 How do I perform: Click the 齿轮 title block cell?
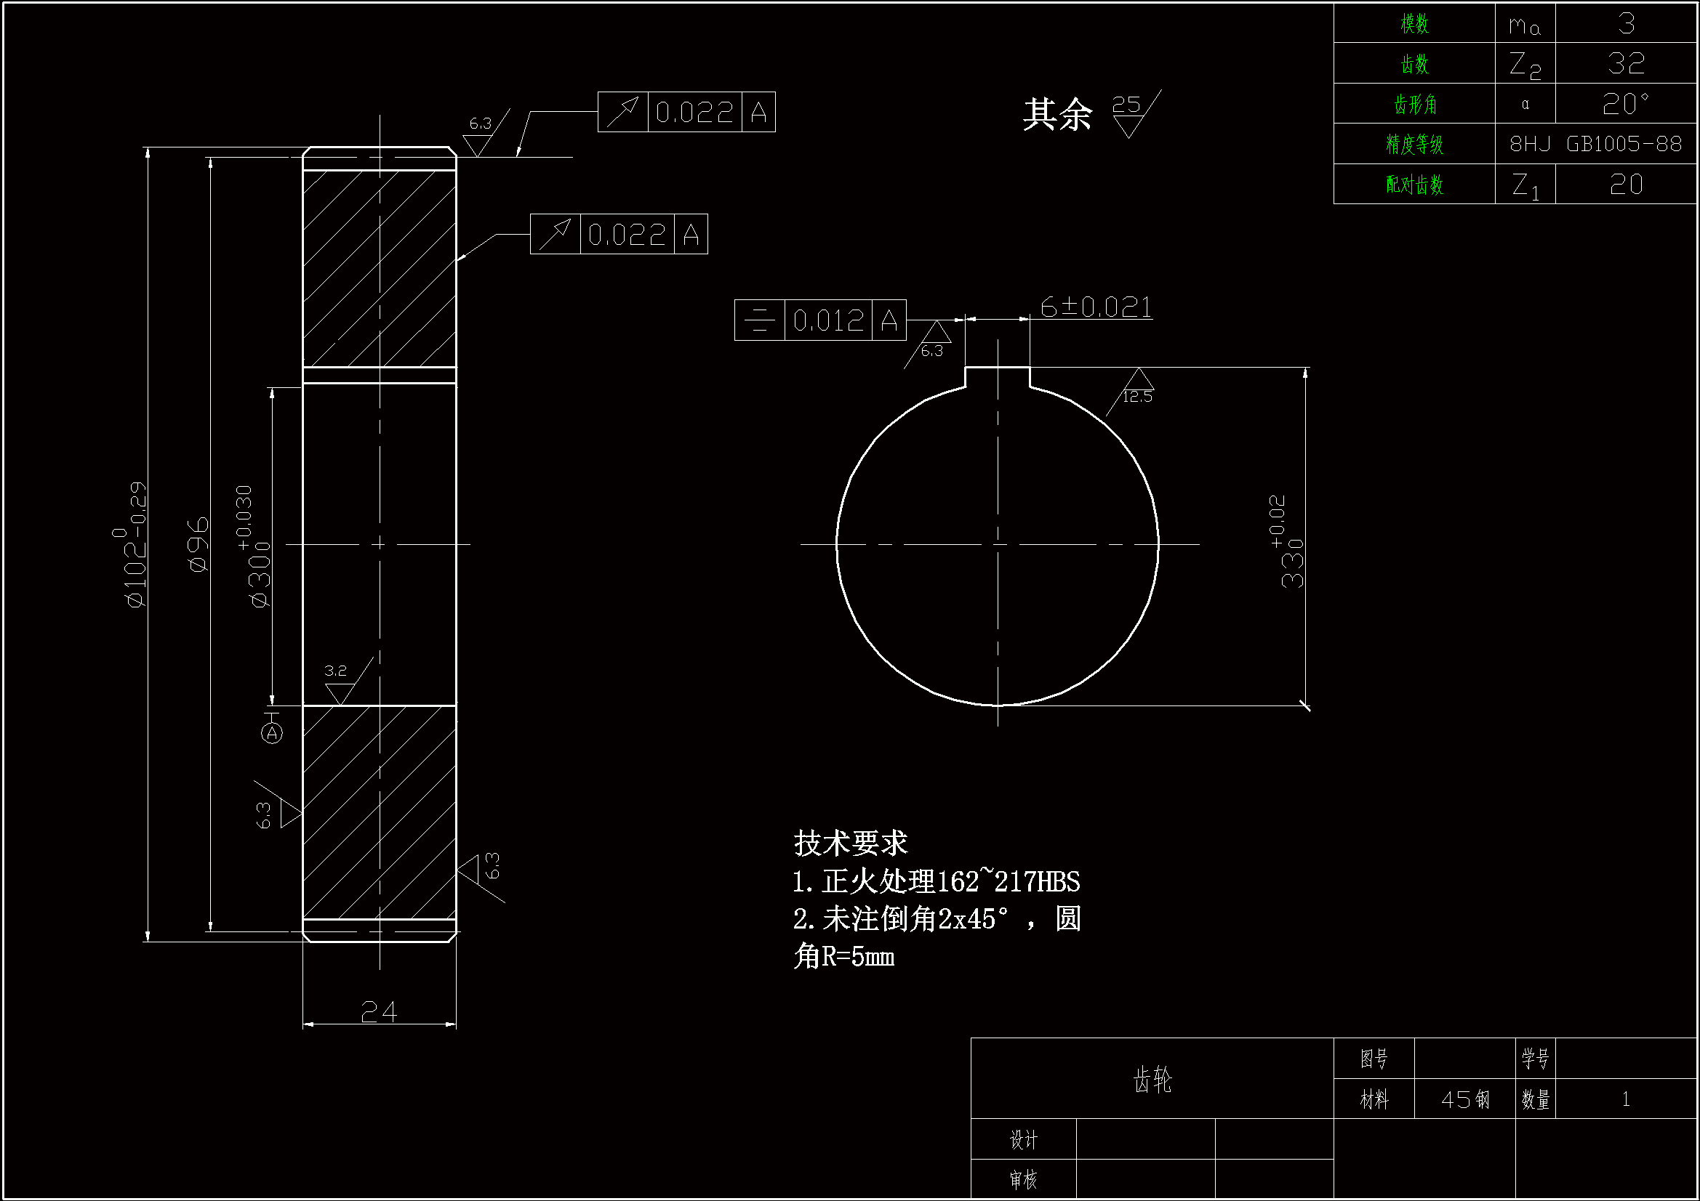coord(1151,1080)
